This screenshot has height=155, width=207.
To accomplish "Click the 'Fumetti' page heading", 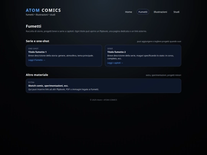I will coord(33,26).
